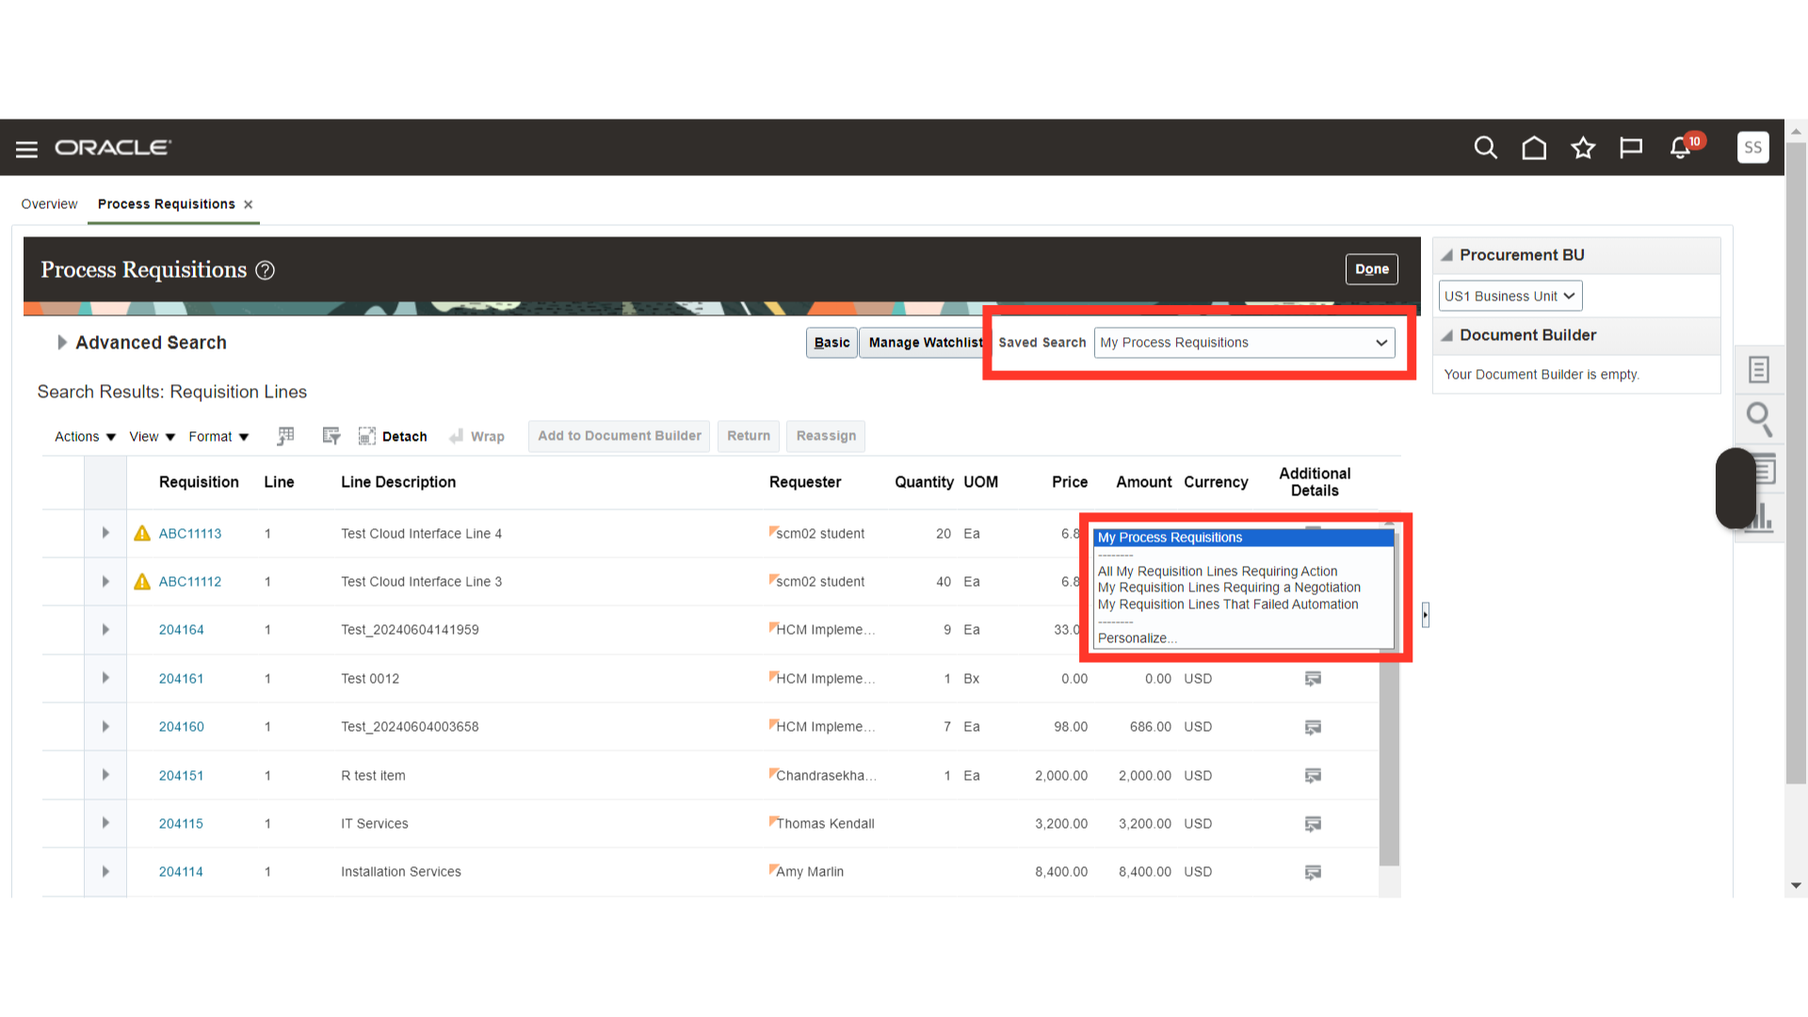Open the Actions menu
1808x1017 pixels.
pos(85,436)
